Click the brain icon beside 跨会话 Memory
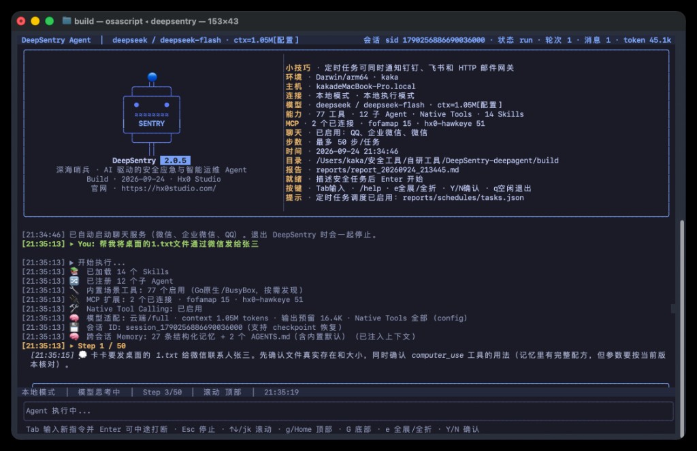 tap(74, 336)
